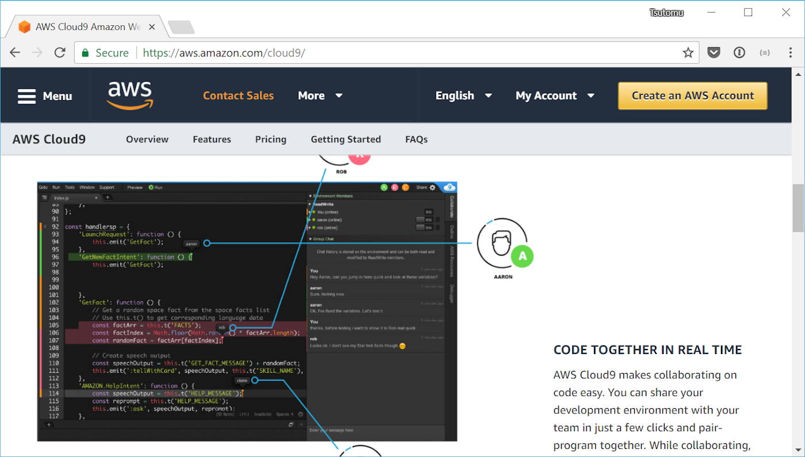Open the Tools menu in the IDE
805x457 pixels.
(x=70, y=187)
